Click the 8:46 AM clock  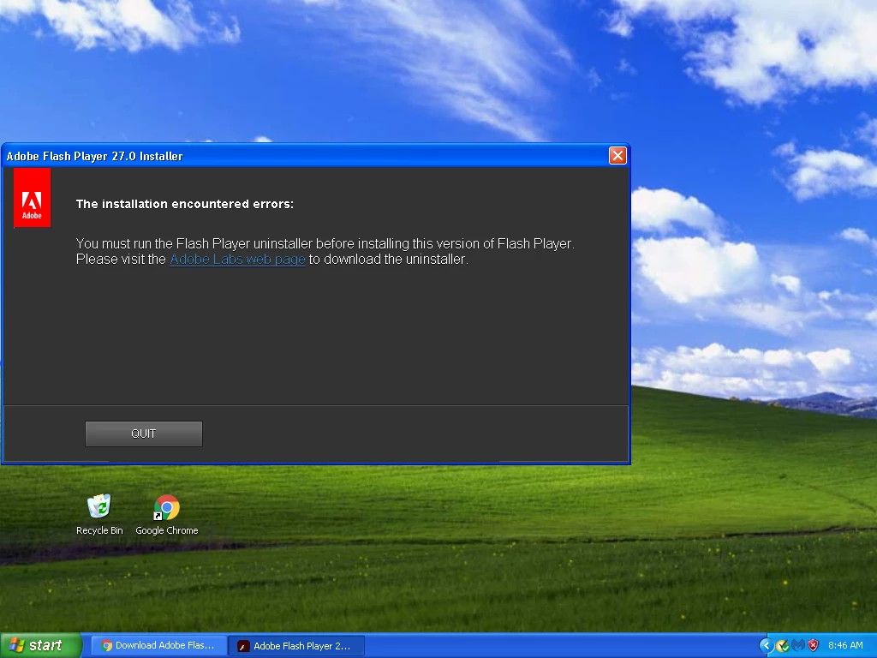(x=845, y=645)
